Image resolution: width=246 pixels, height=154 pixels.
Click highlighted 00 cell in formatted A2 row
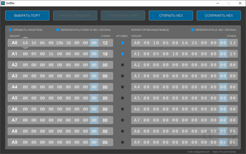click(x=223, y=65)
